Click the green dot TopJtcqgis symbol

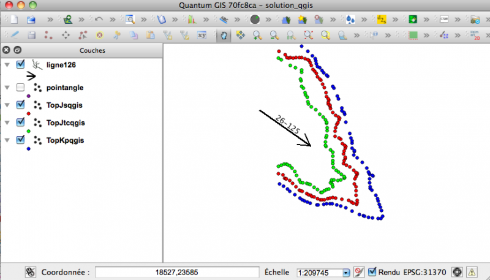(x=29, y=131)
